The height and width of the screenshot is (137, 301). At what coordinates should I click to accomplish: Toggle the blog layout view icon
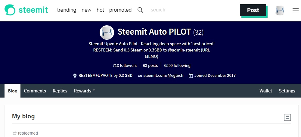287,117
